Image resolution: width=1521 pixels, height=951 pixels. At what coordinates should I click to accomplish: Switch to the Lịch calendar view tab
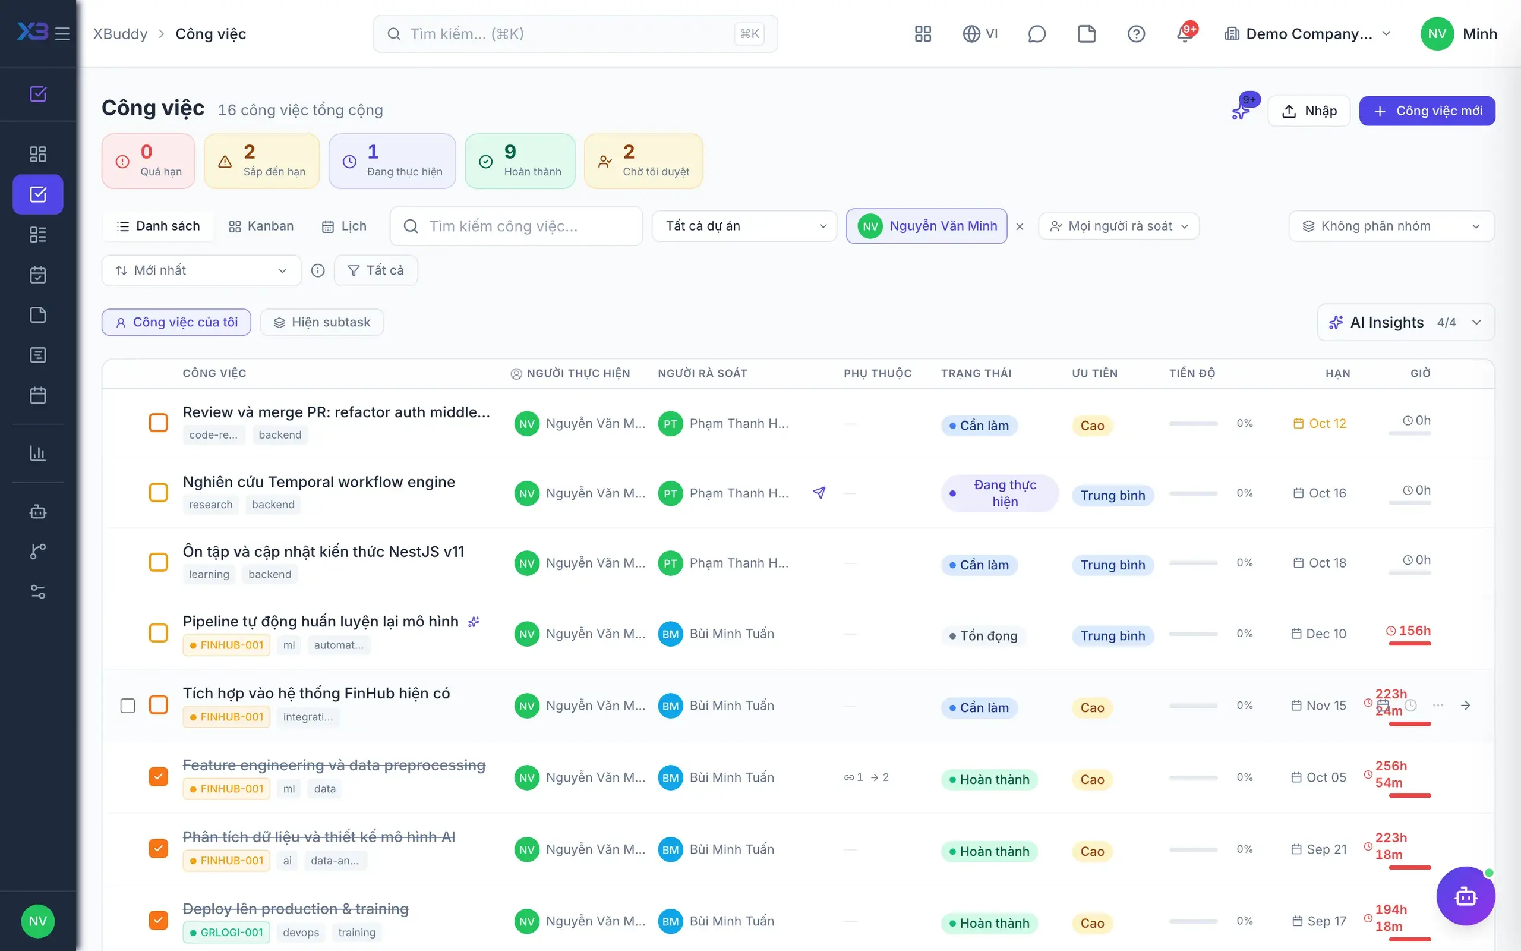coord(344,226)
